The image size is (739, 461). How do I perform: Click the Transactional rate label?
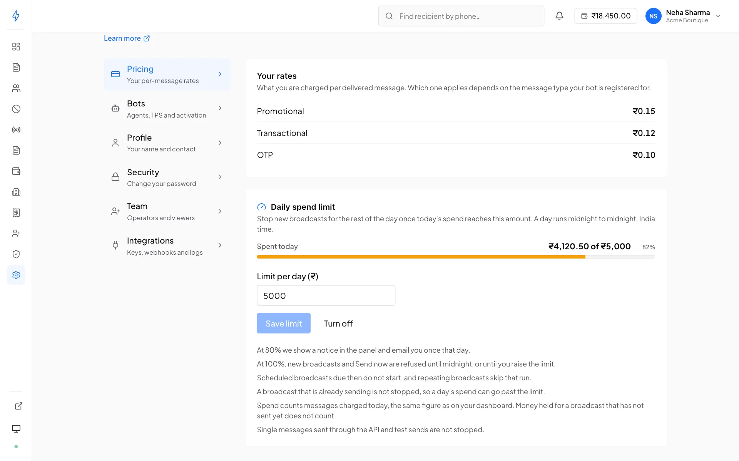click(x=282, y=133)
